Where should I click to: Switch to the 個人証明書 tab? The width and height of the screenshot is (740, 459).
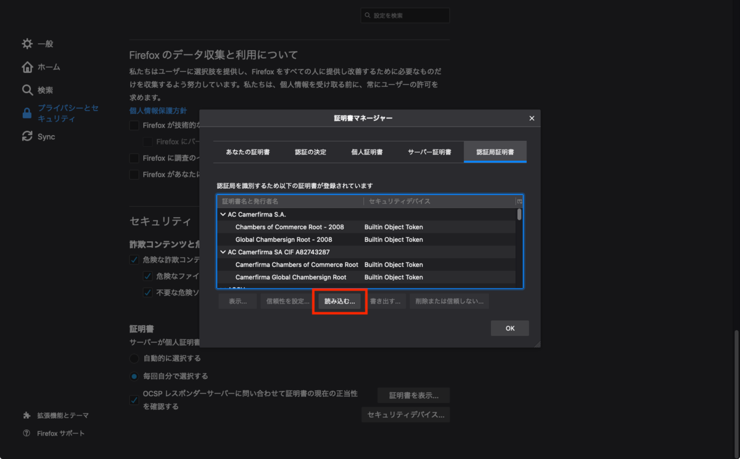[x=367, y=152]
